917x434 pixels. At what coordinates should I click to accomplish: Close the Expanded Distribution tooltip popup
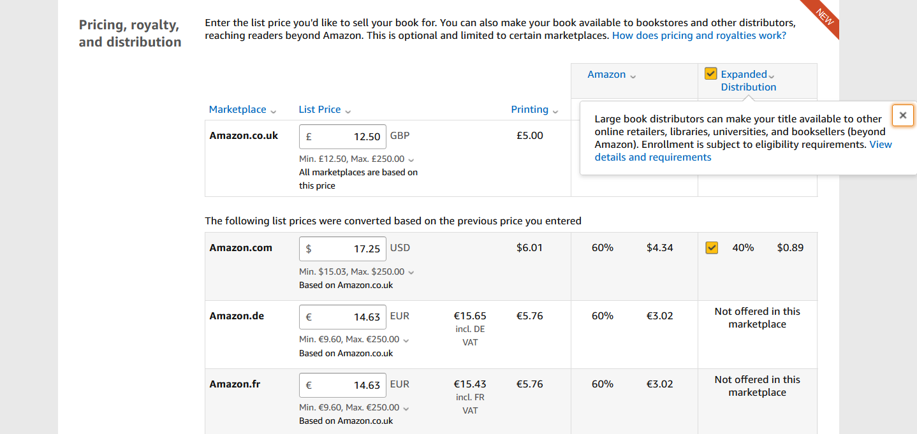[x=902, y=115]
